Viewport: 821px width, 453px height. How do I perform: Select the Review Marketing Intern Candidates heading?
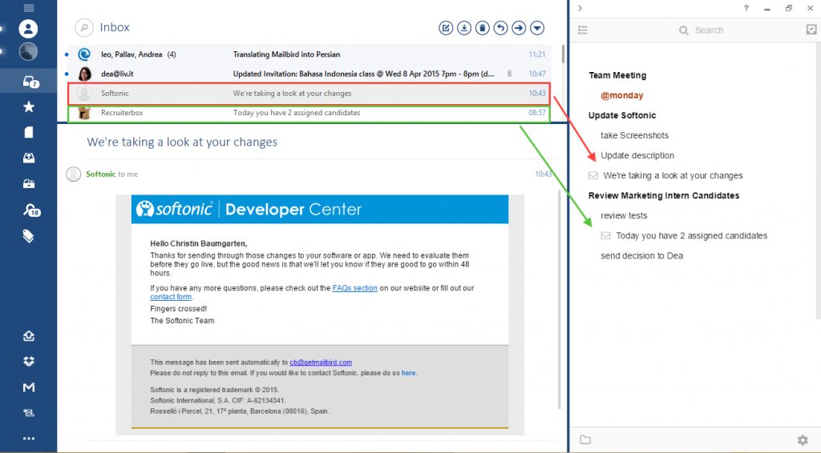tap(664, 195)
